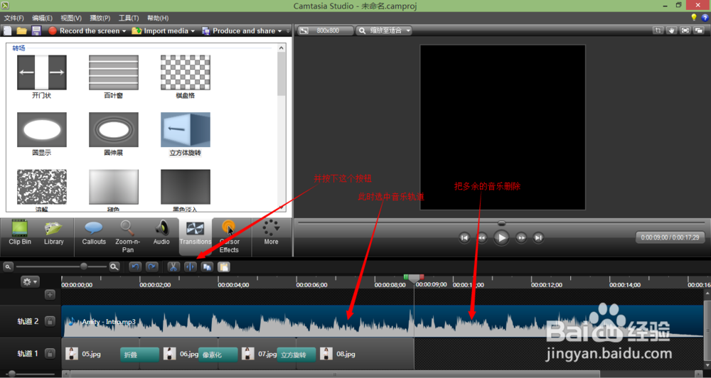This screenshot has height=378, width=711.
Task: Toggle full screen preview icon
Action: point(685,31)
